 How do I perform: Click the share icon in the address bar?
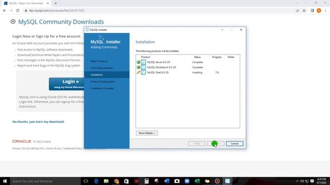(297, 10)
